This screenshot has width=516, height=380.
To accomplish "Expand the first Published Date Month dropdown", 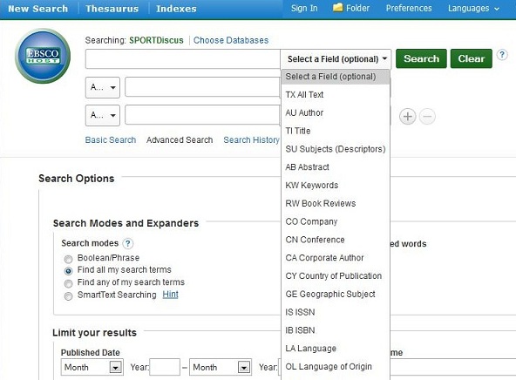I will (x=92, y=367).
